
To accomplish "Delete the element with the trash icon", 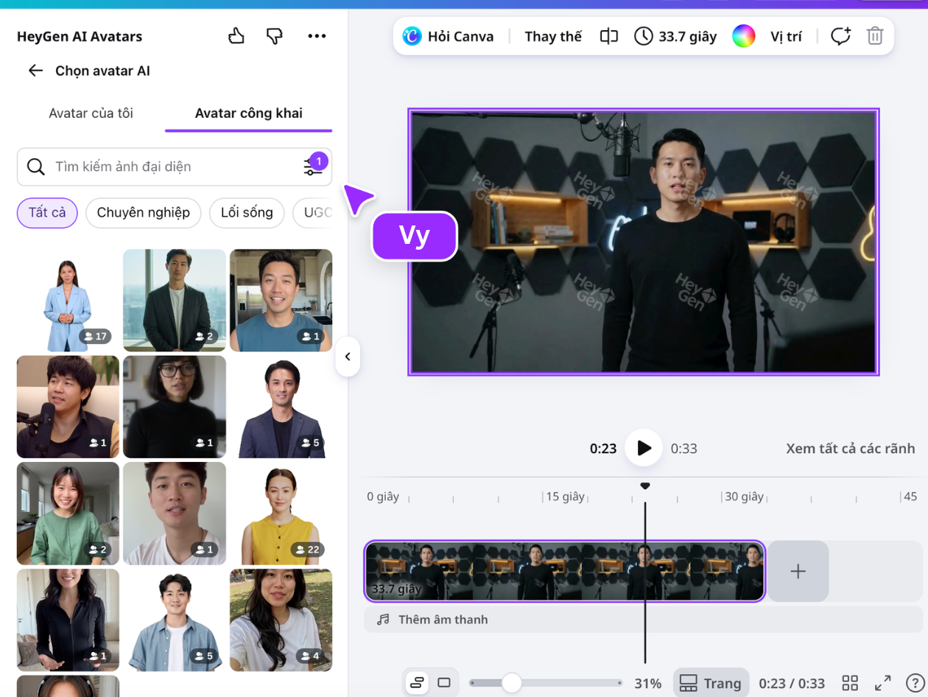I will [x=875, y=36].
